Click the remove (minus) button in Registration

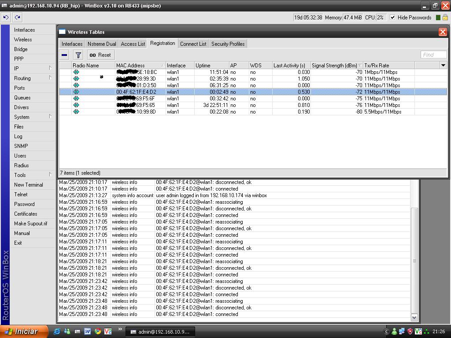click(64, 55)
